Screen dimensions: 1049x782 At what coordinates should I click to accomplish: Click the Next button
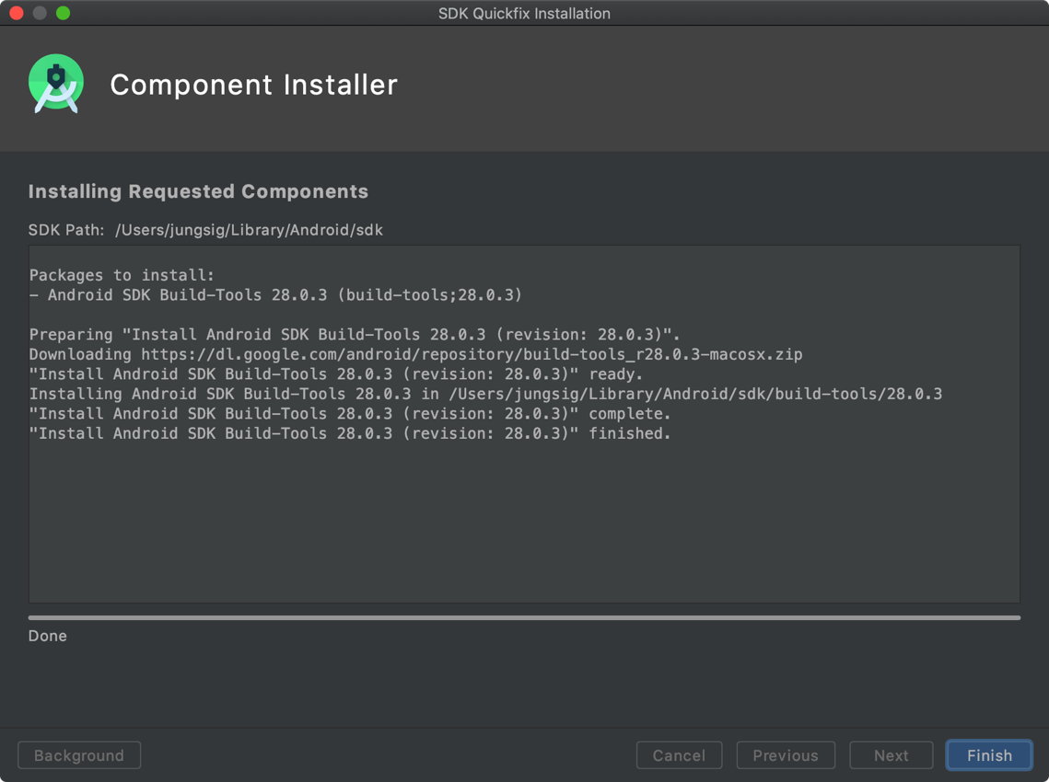tap(892, 755)
